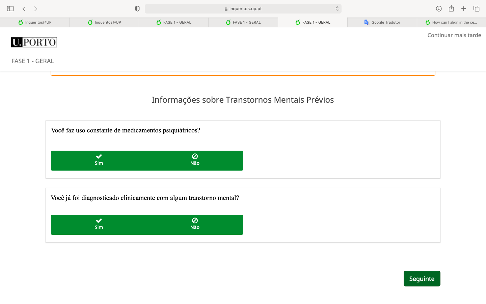
Task: Open a new tab with the plus icon
Action: 464,9
